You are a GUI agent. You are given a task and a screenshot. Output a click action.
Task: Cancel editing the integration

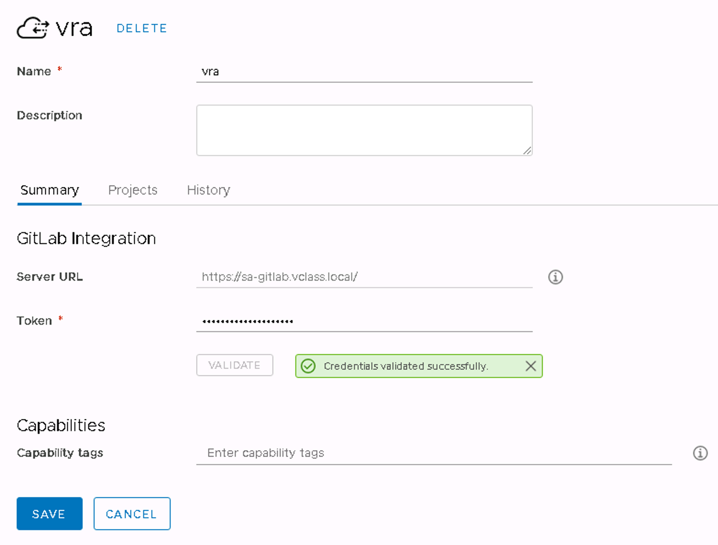(132, 514)
